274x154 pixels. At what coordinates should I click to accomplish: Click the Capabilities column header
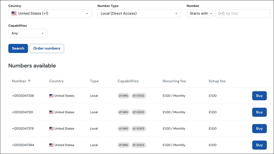128,81
